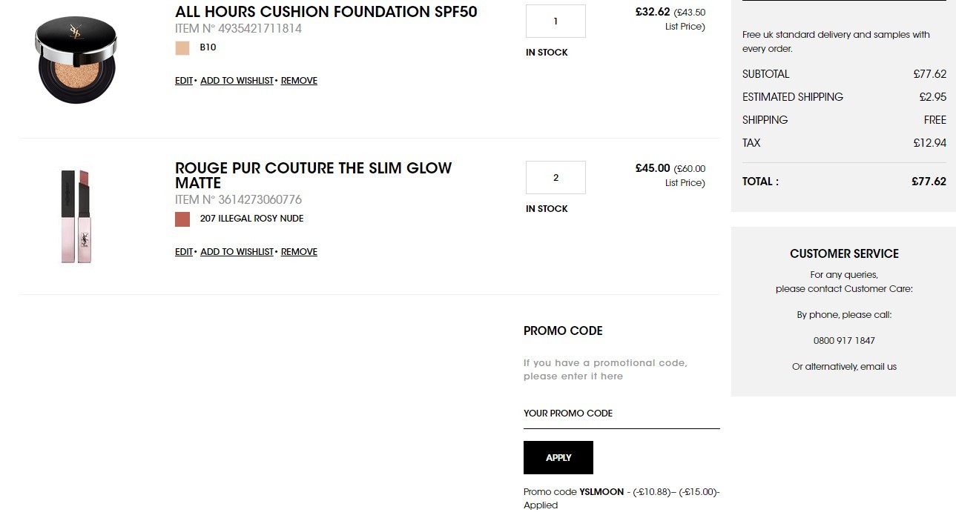Click the Slim Glow Matte lipstick image
The height and width of the screenshot is (518, 956).
[76, 216]
